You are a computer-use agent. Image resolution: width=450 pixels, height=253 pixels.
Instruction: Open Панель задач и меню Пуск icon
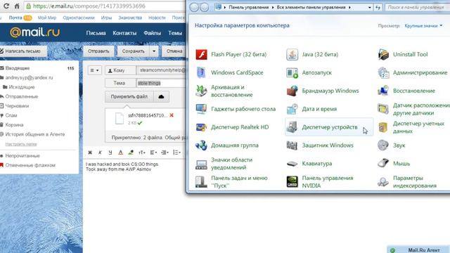coord(202,181)
